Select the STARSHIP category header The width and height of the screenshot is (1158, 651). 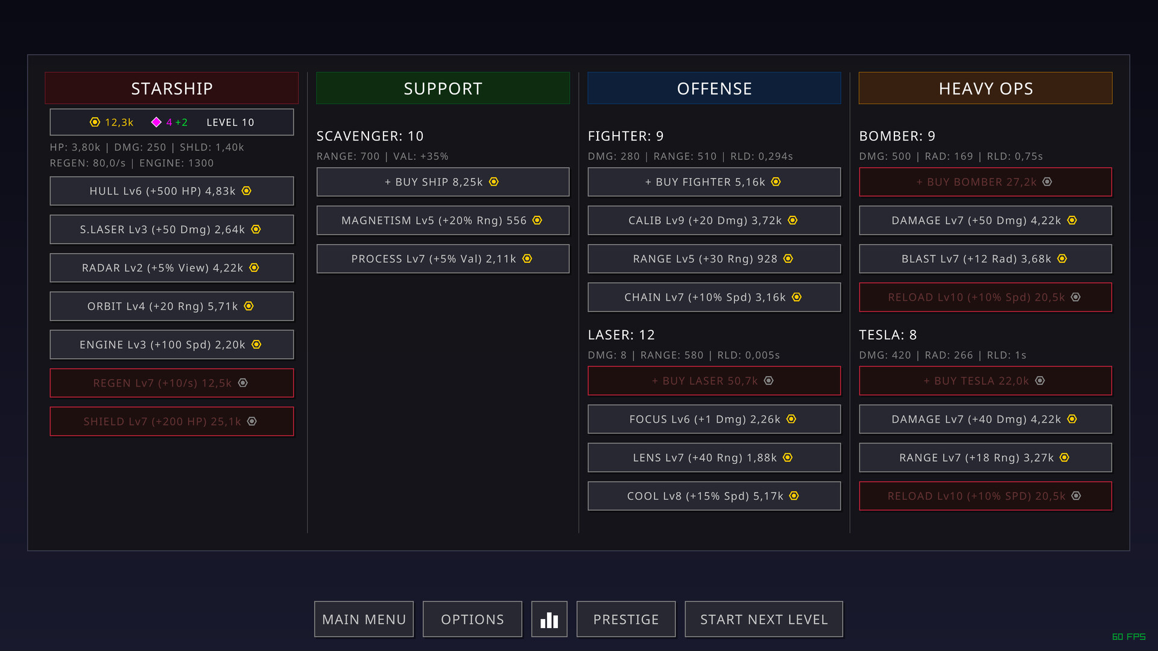coord(171,88)
